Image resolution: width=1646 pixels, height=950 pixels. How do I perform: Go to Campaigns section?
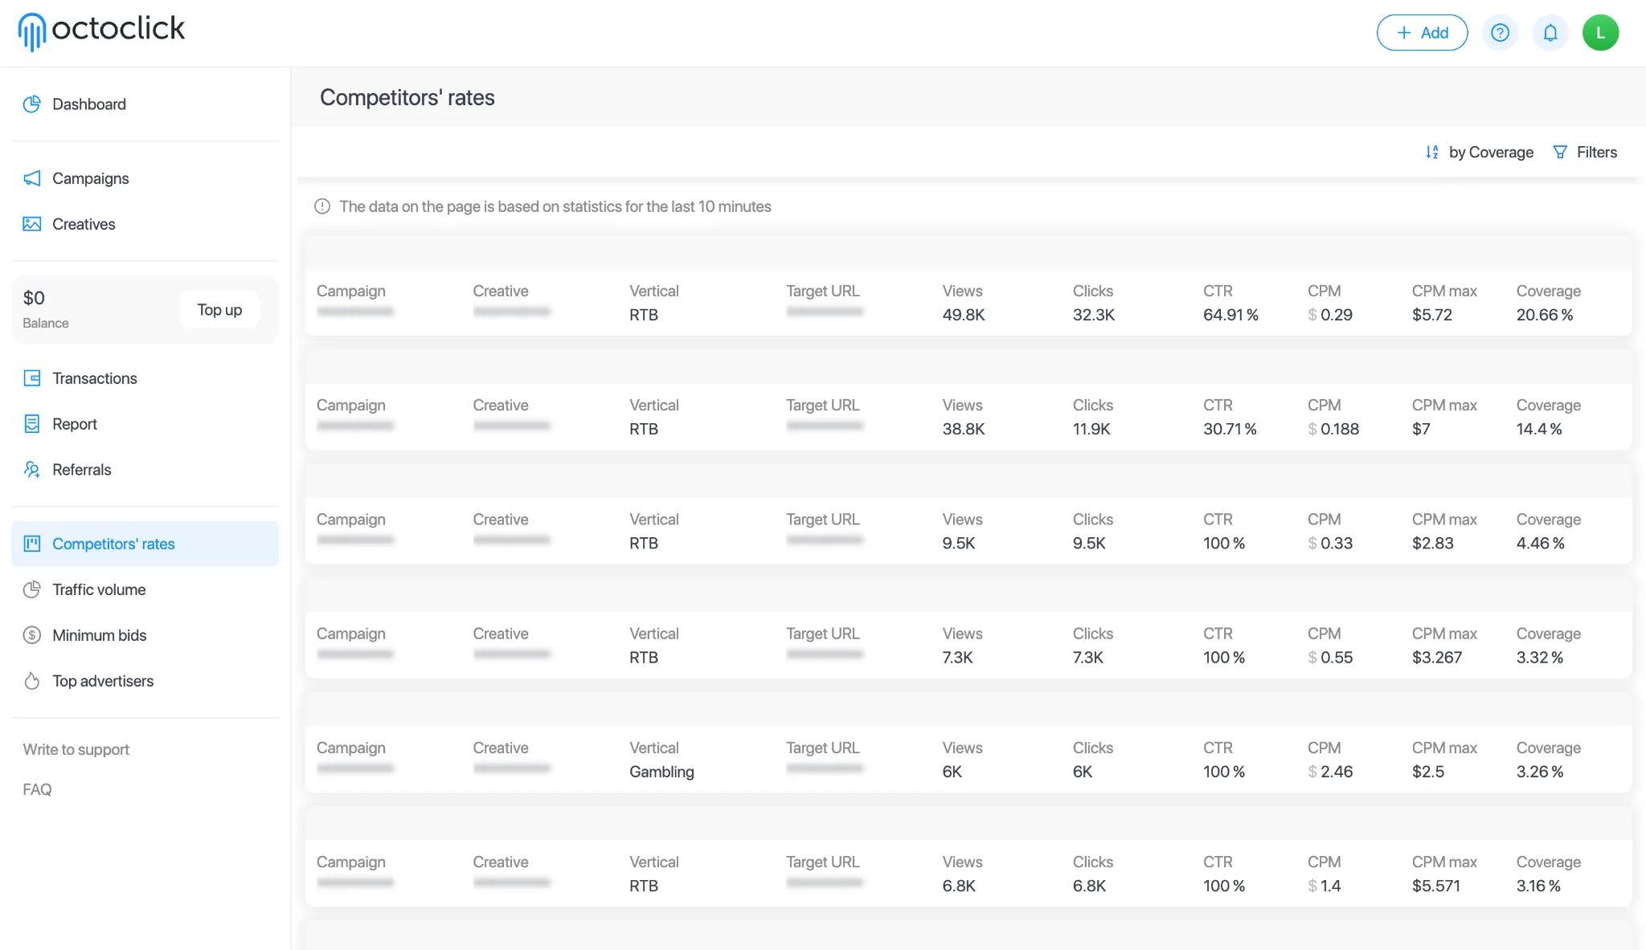145,178
